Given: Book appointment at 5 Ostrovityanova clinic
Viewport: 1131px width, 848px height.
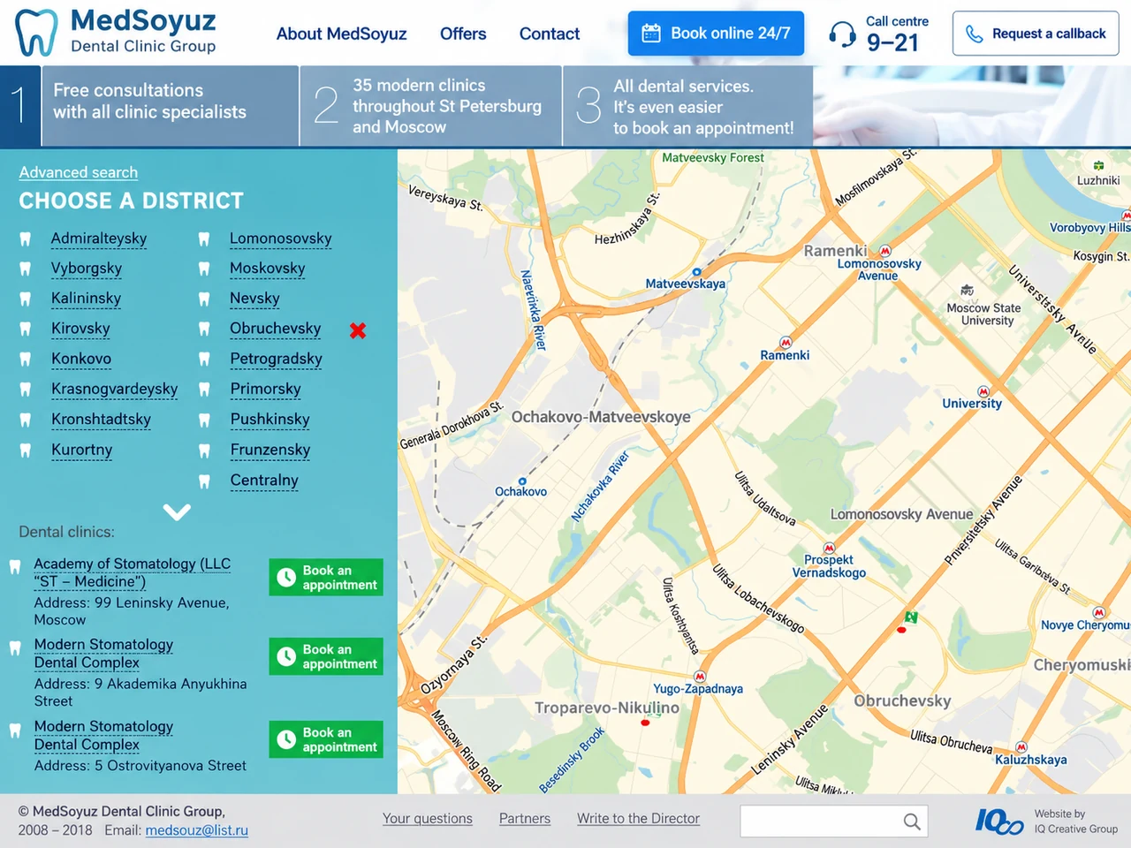Looking at the screenshot, I should pos(326,739).
